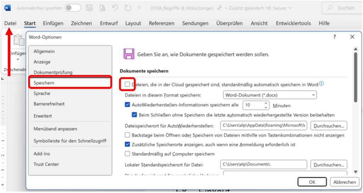The width and height of the screenshot is (363, 193).
Task: Toggle the Automatisches Speichern switch
Action: [73, 8]
